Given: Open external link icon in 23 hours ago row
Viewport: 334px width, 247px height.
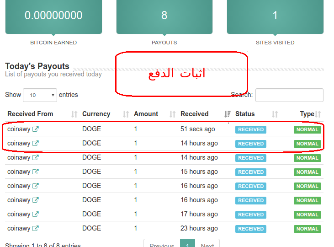Looking at the screenshot, I should pyautogui.click(x=35, y=228).
